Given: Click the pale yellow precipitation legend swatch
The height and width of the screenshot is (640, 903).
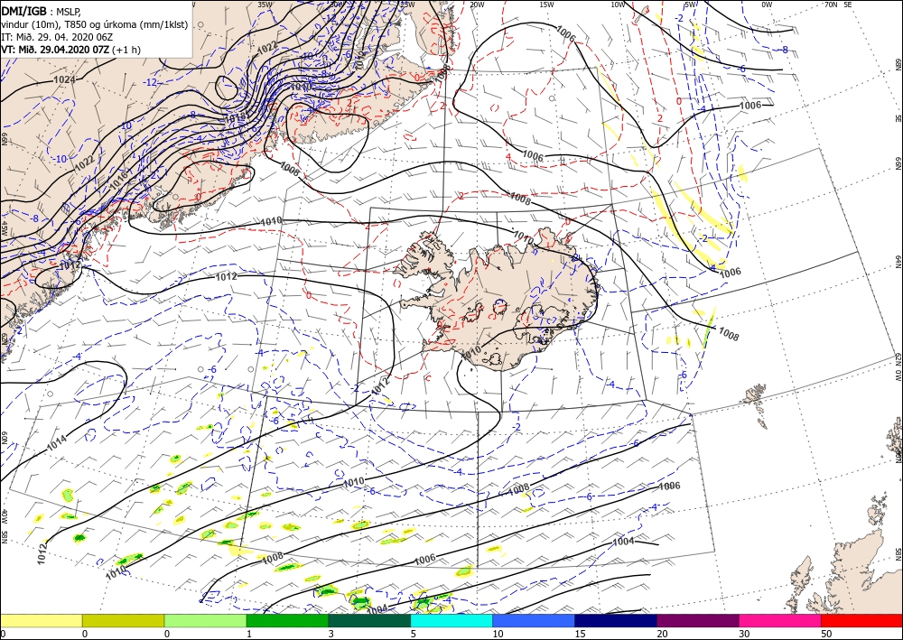Looking at the screenshot, I should pos(42,620).
